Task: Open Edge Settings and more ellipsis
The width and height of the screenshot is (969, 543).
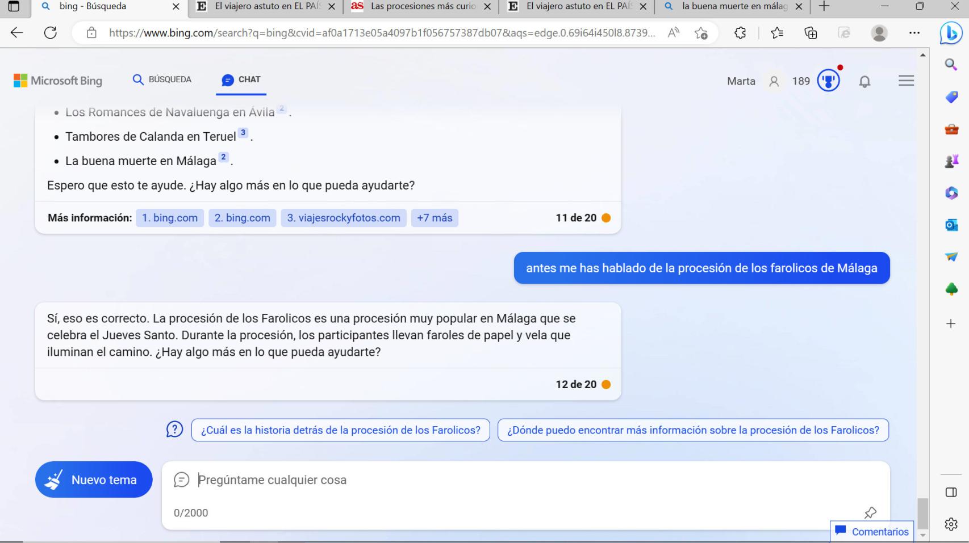Action: tap(914, 33)
